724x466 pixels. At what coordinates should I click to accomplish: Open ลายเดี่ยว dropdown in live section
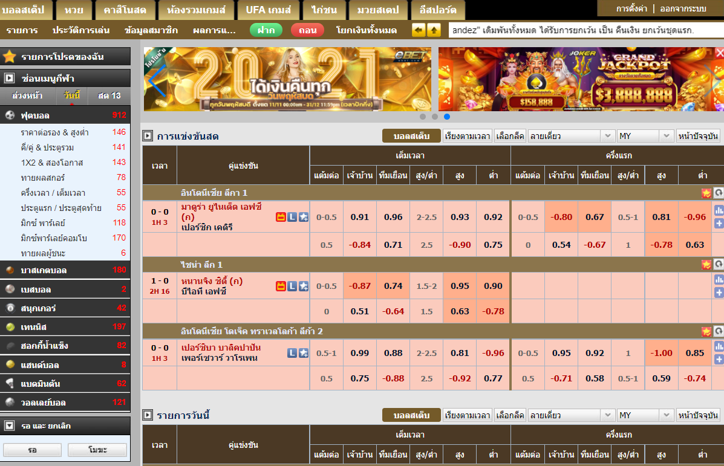[571, 135]
